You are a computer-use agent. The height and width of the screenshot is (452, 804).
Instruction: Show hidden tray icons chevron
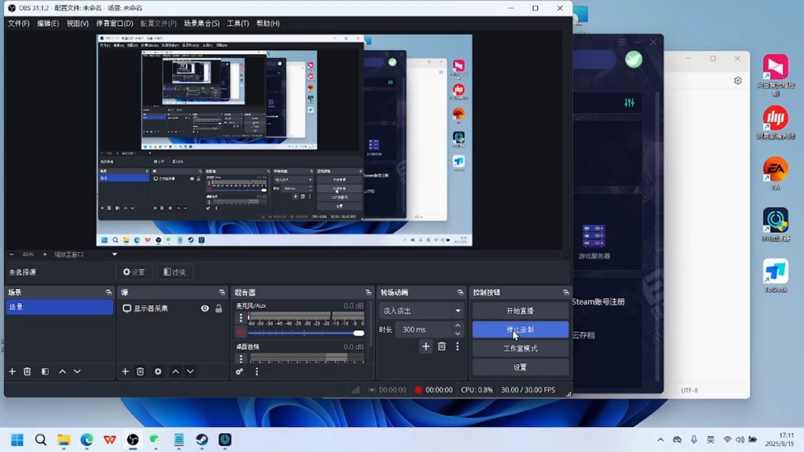660,439
